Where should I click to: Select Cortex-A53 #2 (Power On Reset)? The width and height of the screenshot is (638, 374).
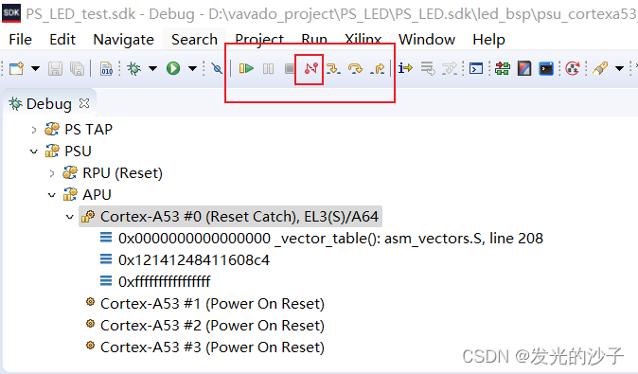(204, 325)
